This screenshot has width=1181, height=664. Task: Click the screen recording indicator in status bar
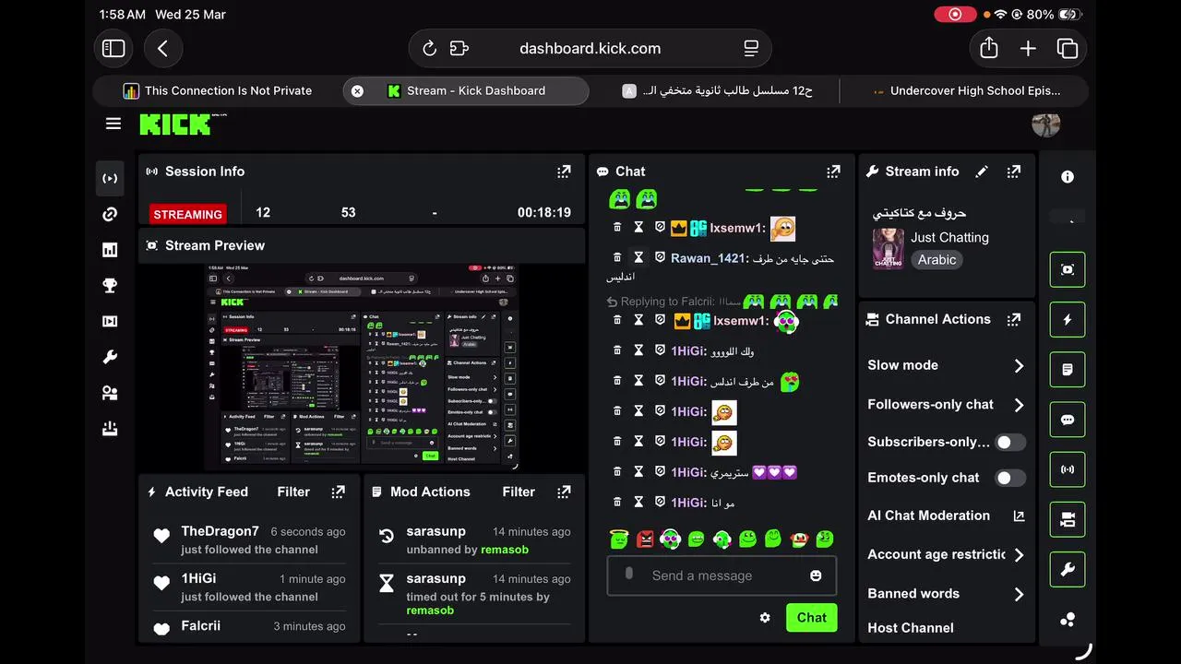pyautogui.click(x=955, y=15)
